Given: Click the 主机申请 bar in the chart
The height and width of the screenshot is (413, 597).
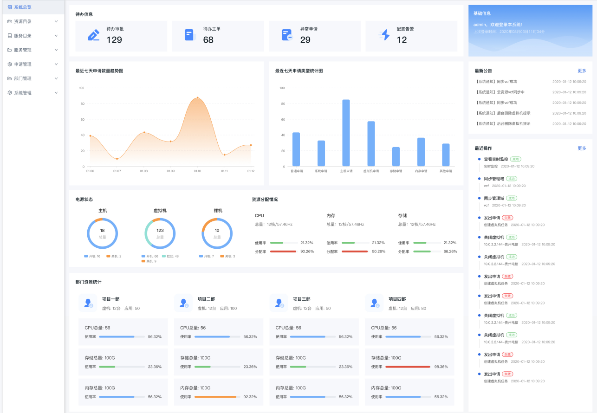Looking at the screenshot, I should point(346,133).
